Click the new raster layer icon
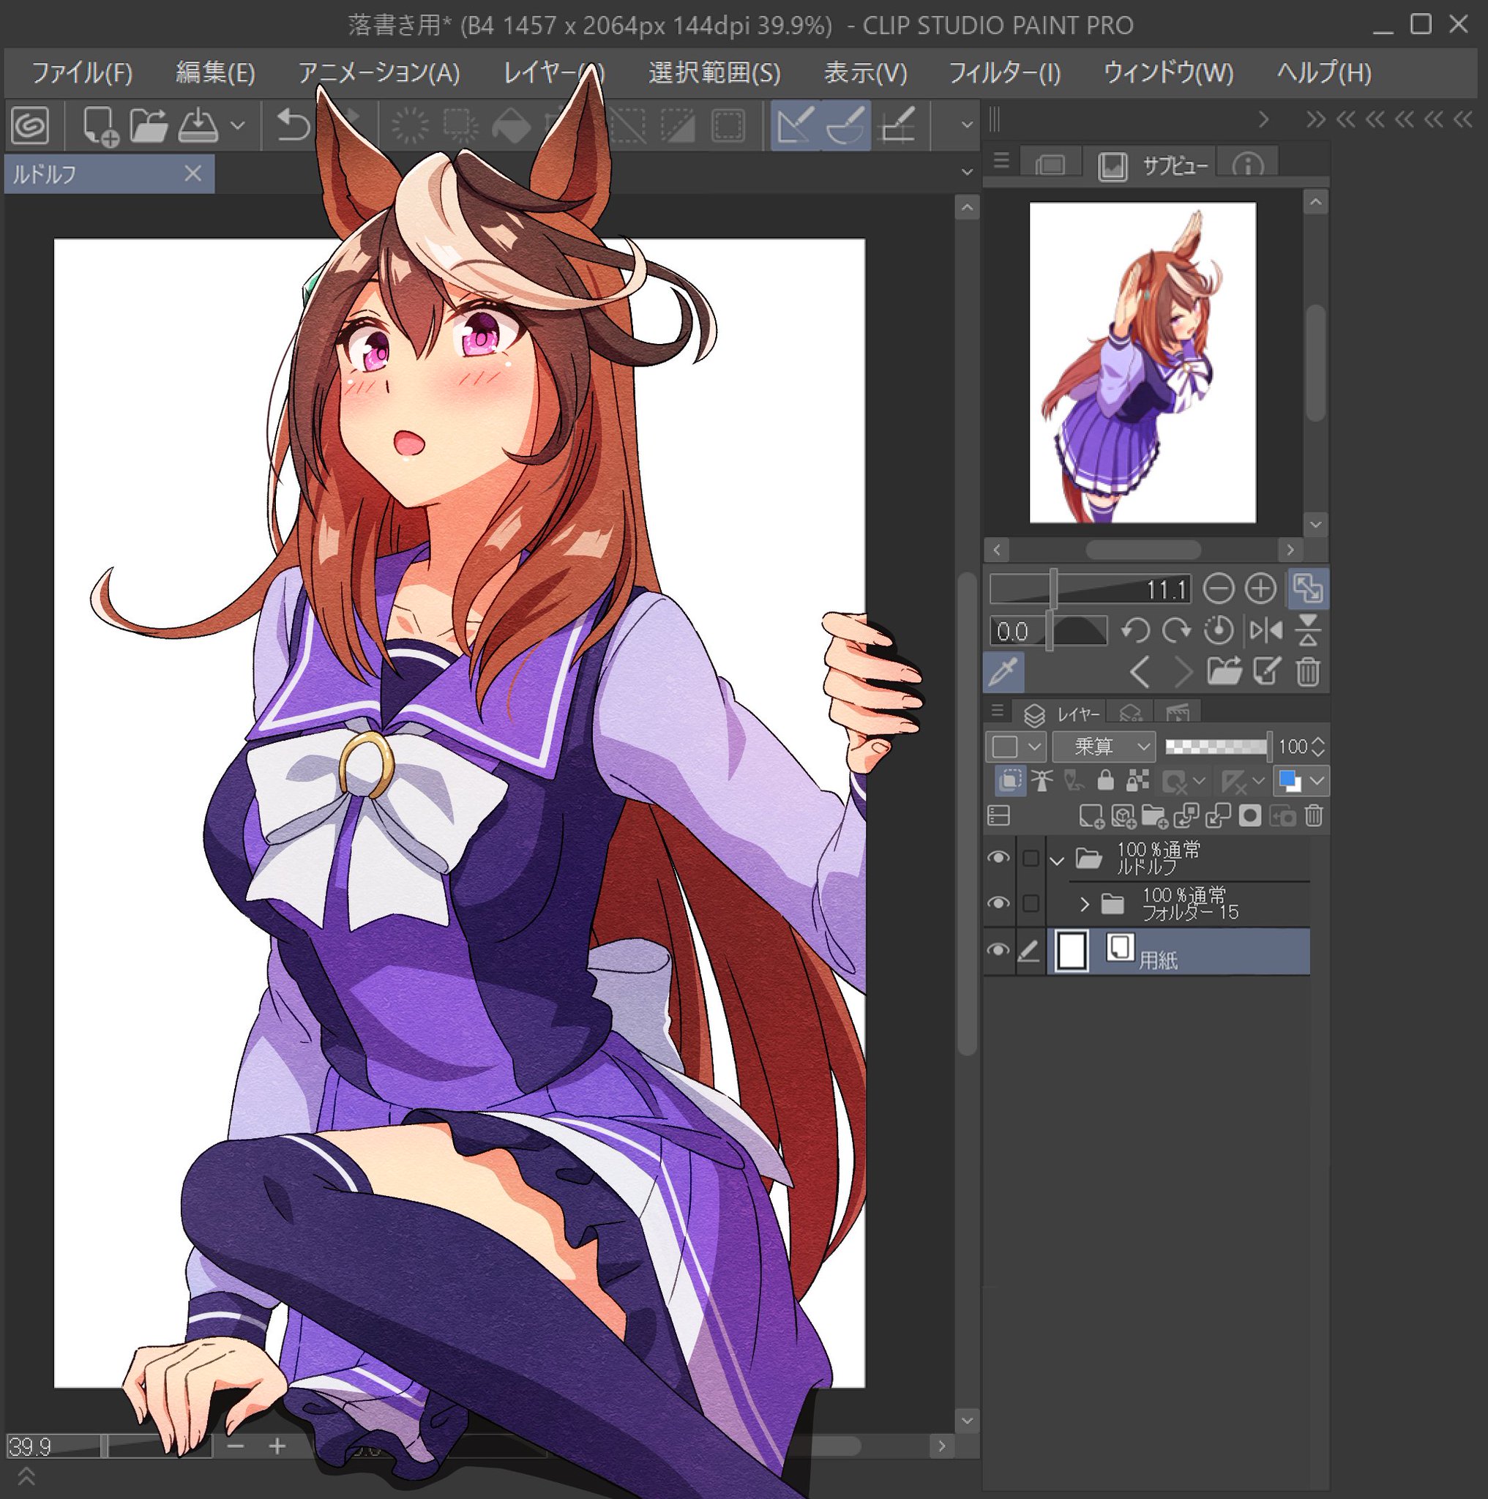This screenshot has width=1488, height=1499. [1091, 815]
